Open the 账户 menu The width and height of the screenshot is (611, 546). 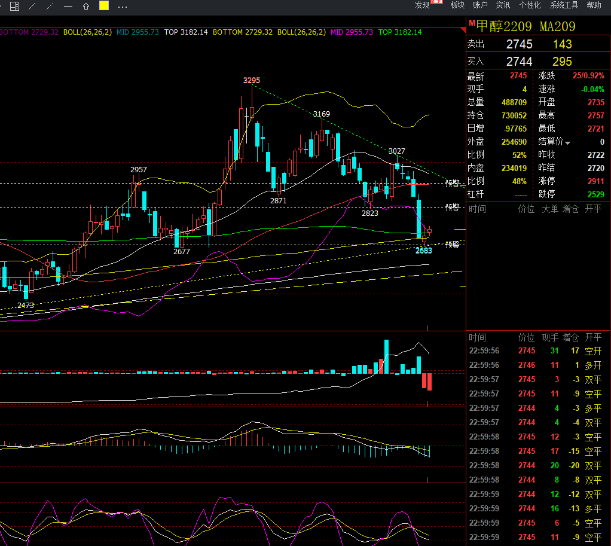pos(480,5)
